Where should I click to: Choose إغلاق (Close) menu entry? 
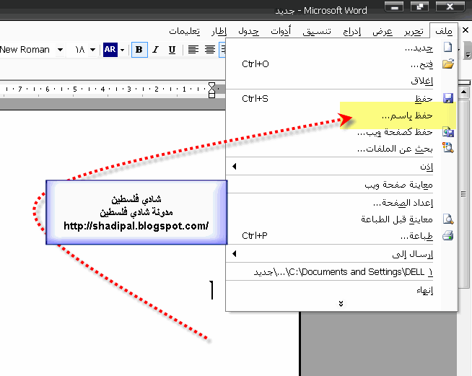(x=341, y=81)
